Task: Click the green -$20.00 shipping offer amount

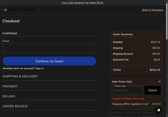Action: tap(156, 104)
